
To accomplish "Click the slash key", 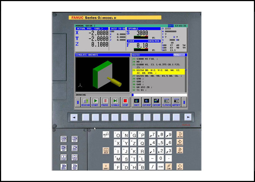I will pyautogui.click(x=152, y=167).
